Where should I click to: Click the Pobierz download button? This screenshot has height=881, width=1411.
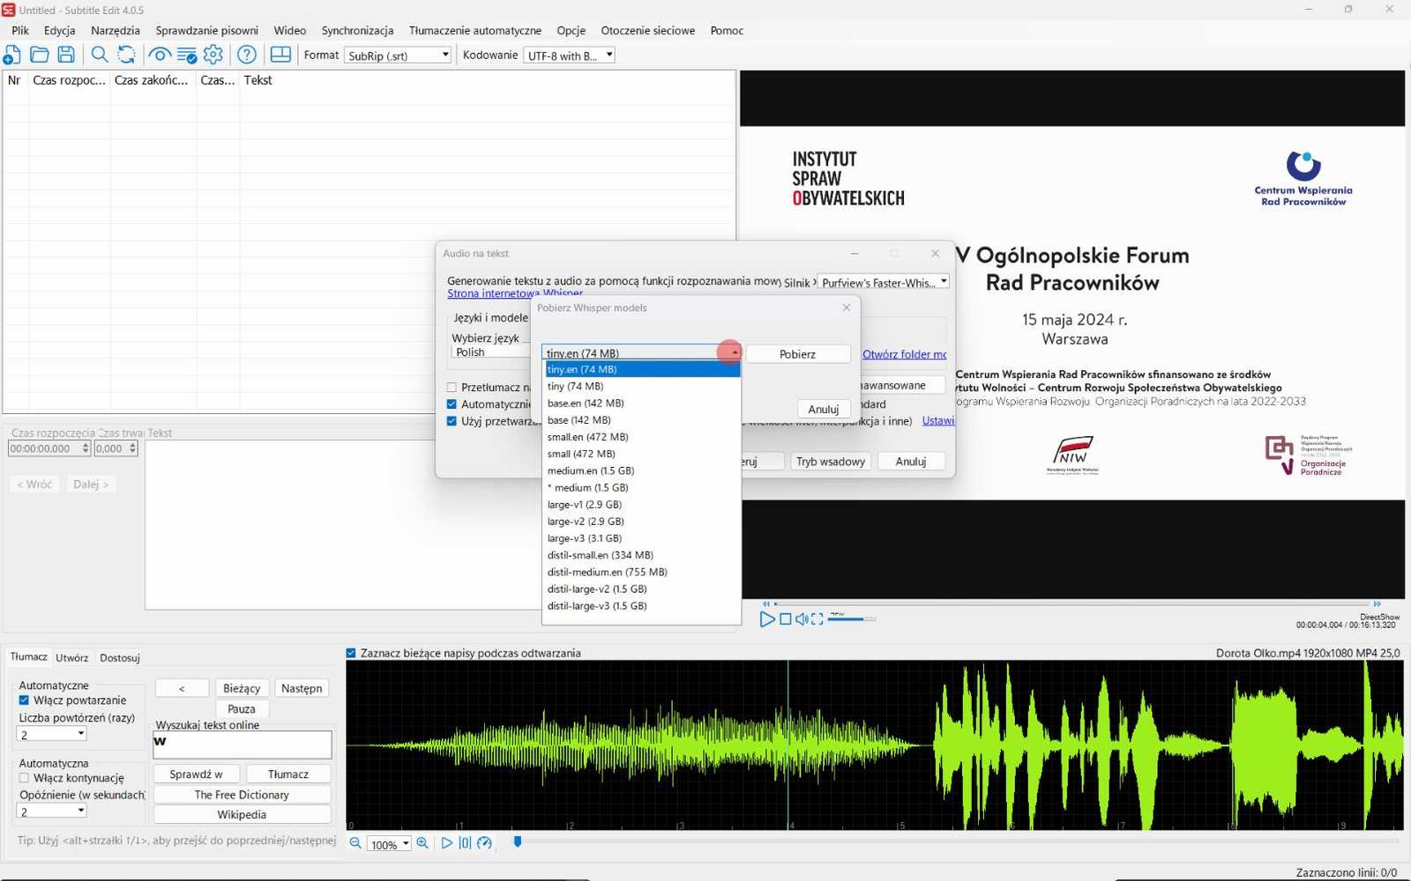(x=798, y=354)
